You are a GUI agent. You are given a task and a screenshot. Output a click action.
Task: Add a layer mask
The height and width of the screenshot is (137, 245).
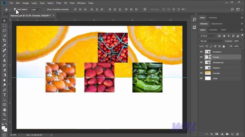217,134
